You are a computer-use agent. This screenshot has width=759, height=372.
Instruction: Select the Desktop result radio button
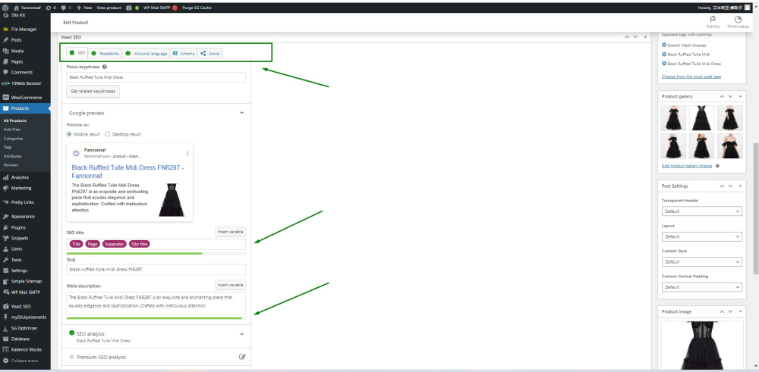pos(107,134)
